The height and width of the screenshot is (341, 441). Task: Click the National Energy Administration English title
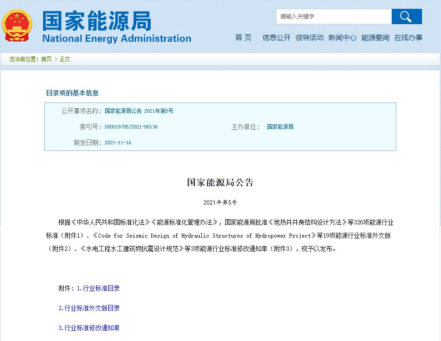(x=117, y=39)
